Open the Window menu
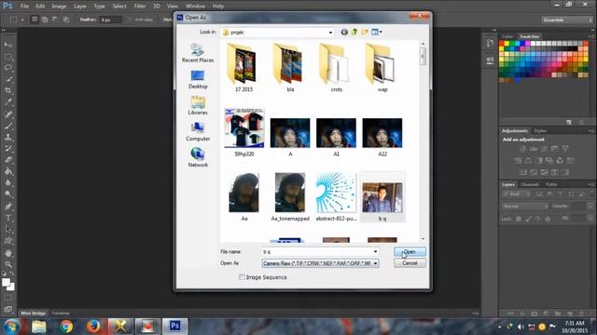The image size is (597, 335). point(195,7)
